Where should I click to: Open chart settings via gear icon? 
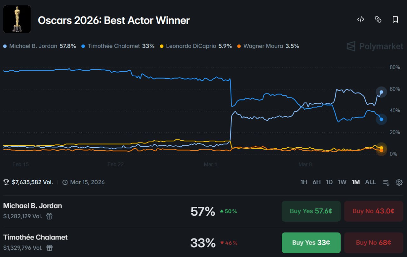coord(399,182)
